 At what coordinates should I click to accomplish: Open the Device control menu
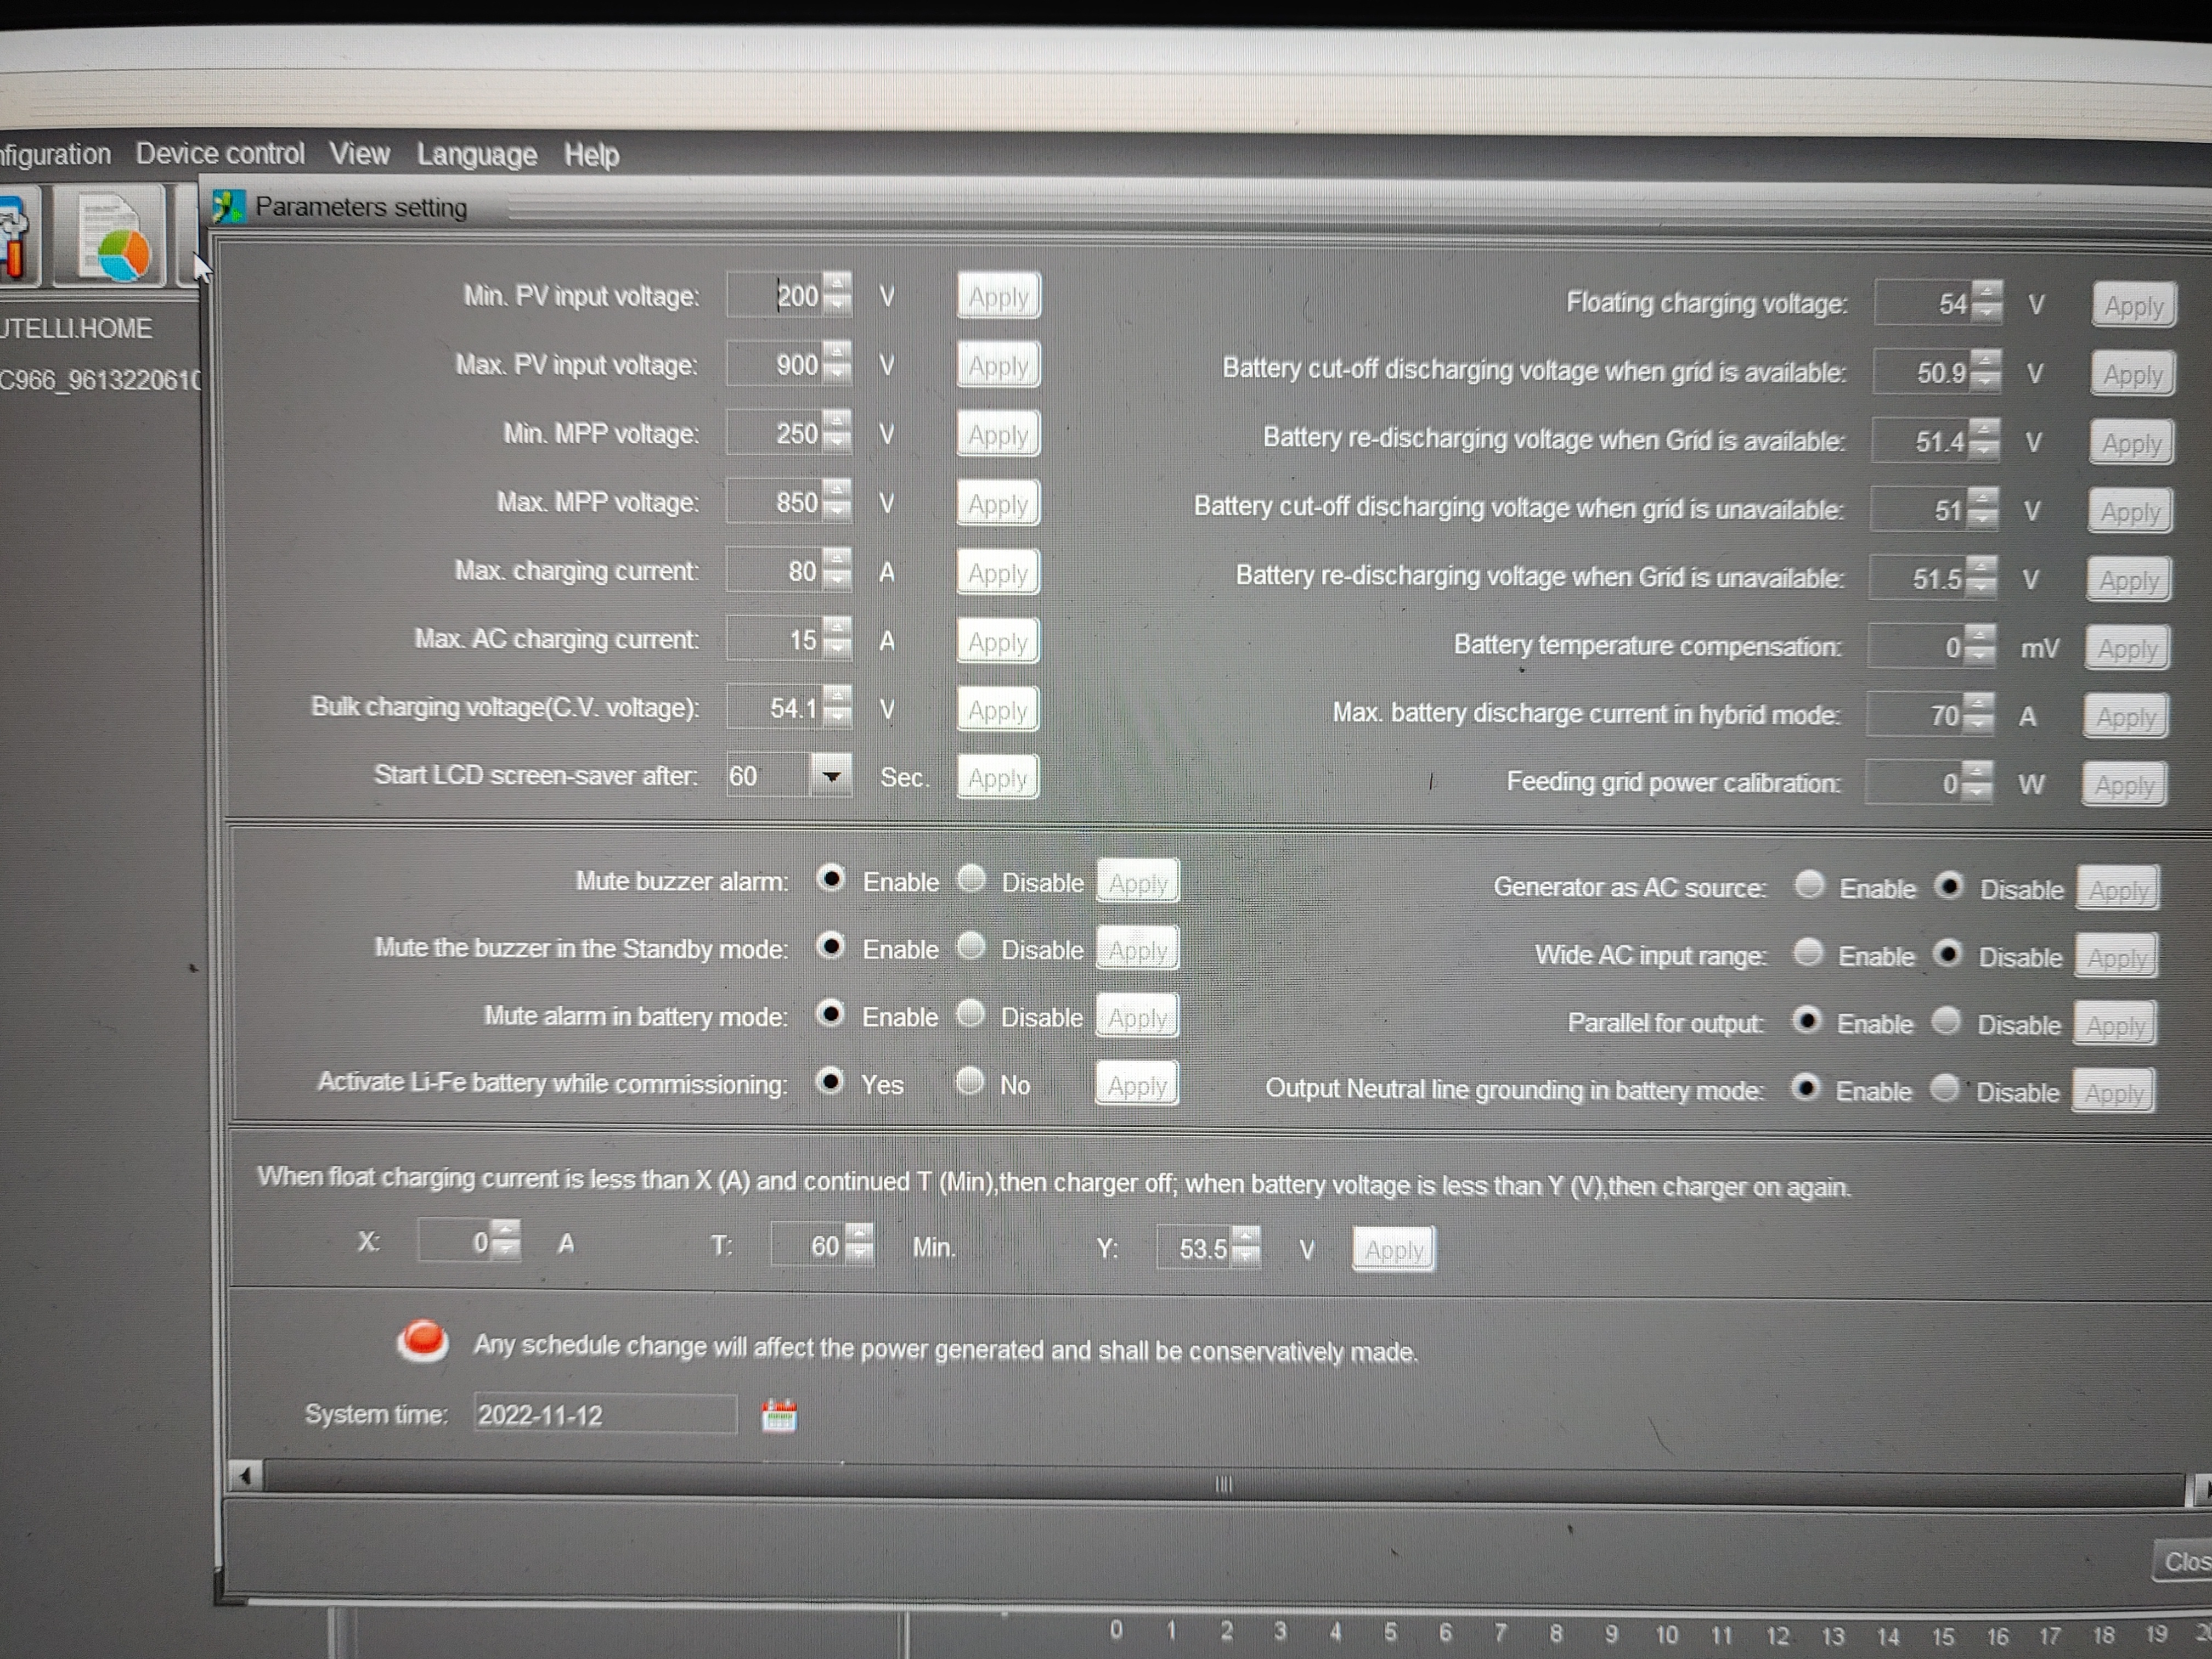(x=220, y=154)
